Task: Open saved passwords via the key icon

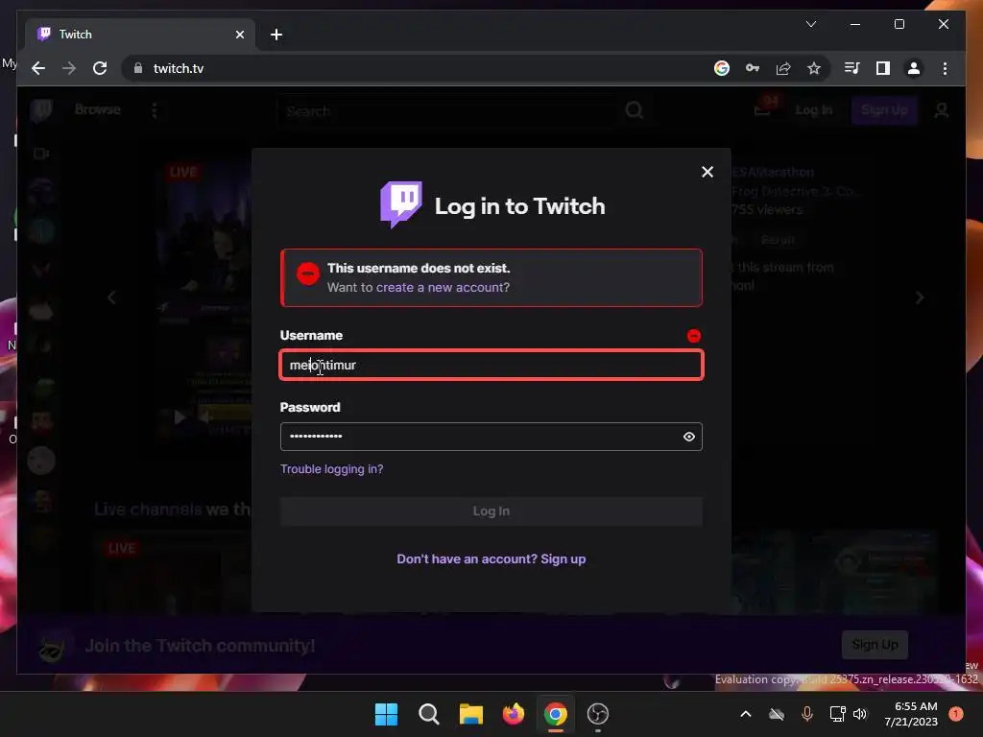Action: pos(753,68)
